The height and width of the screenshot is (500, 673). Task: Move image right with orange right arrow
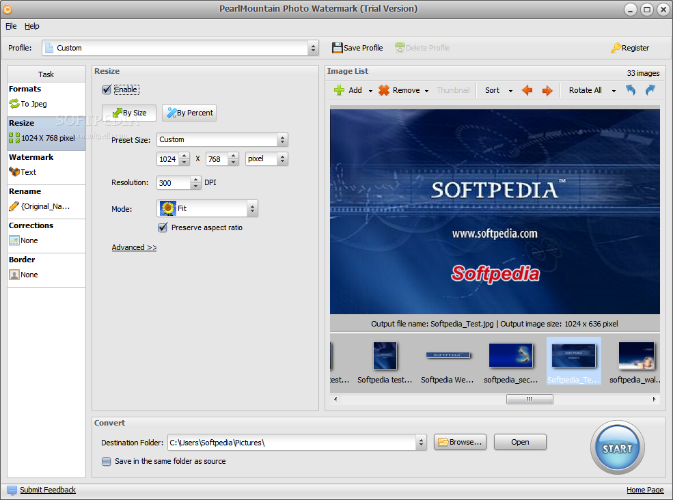(x=547, y=90)
